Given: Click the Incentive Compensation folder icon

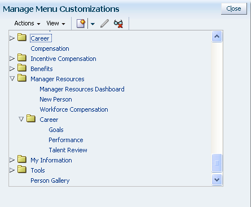Looking at the screenshot, I should tap(22, 58).
